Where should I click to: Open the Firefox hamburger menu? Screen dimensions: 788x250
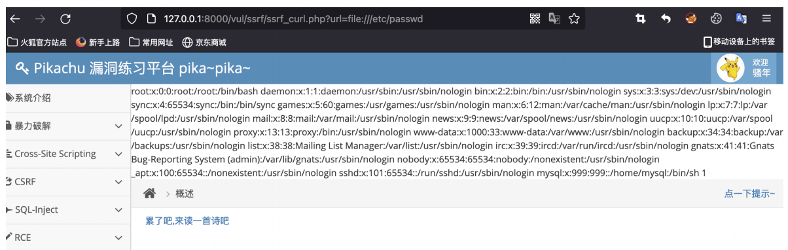pos(766,18)
